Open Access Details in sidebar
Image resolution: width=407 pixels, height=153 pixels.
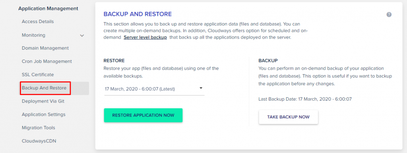tap(38, 21)
